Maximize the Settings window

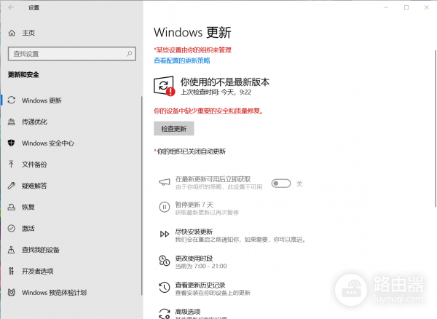click(x=406, y=7)
